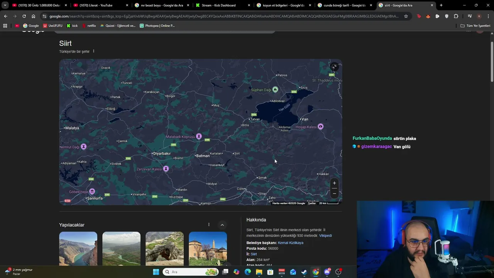The width and height of the screenshot is (494, 278).
Task: Open the map in fullscreen view
Action: point(334,67)
